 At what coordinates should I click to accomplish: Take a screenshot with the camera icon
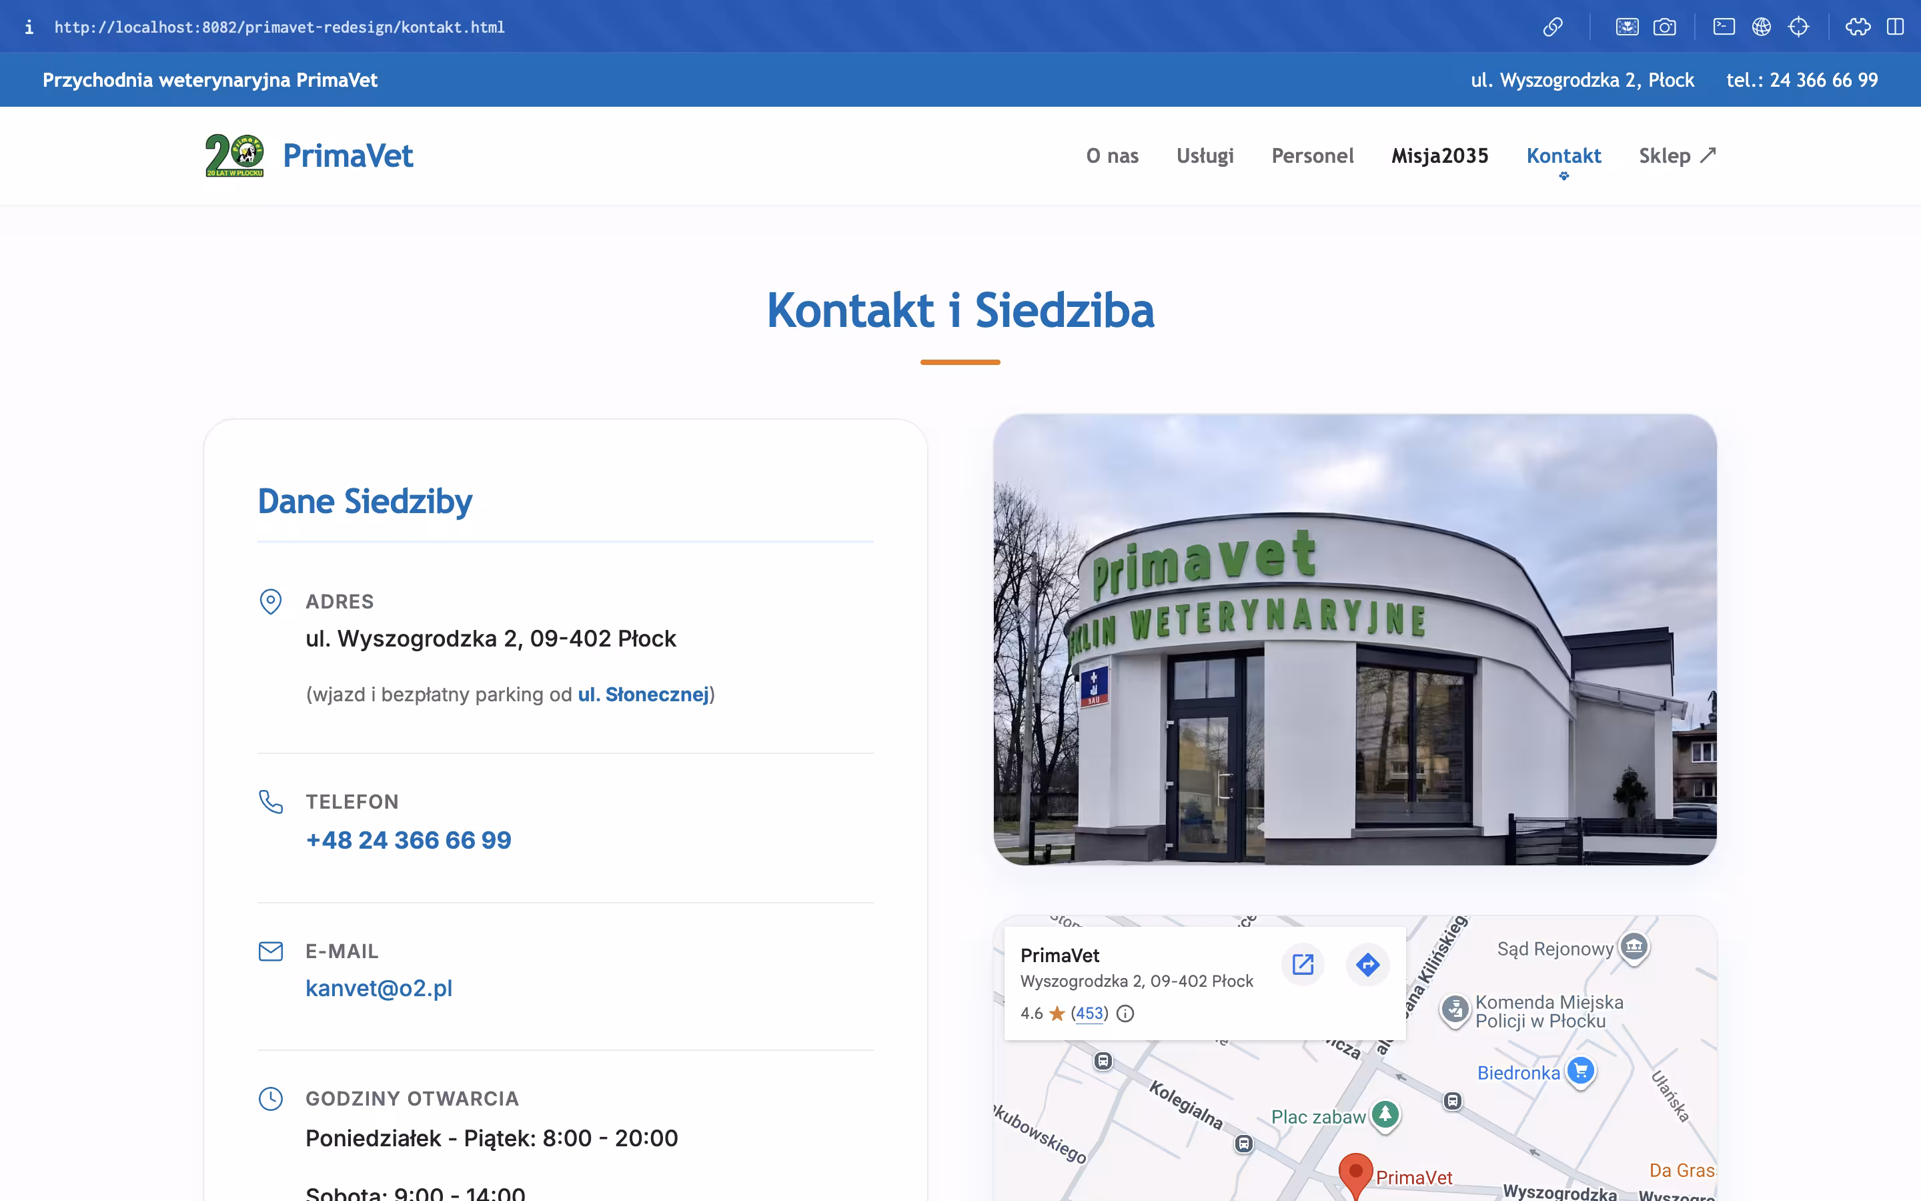tap(1665, 27)
